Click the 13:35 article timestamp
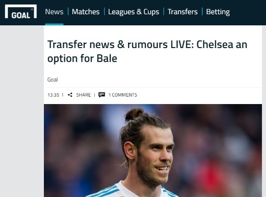The image size is (266, 197). coord(53,95)
